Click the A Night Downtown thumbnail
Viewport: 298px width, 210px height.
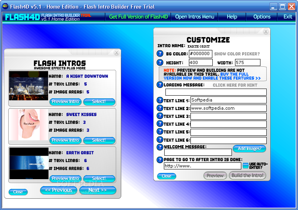pos(29,86)
